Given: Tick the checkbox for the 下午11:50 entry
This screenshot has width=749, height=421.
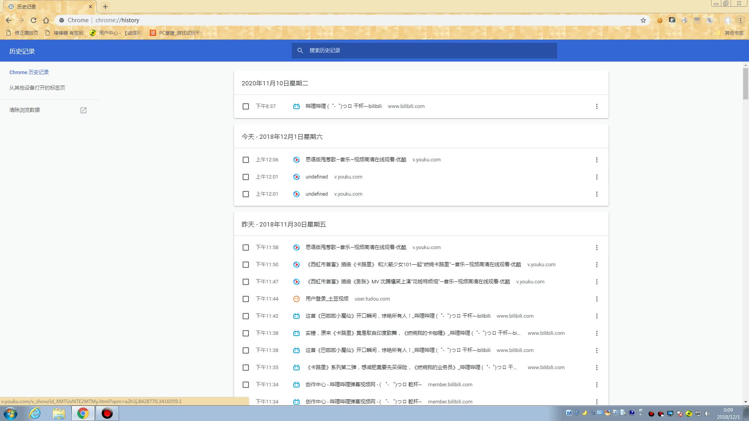Looking at the screenshot, I should [246, 265].
